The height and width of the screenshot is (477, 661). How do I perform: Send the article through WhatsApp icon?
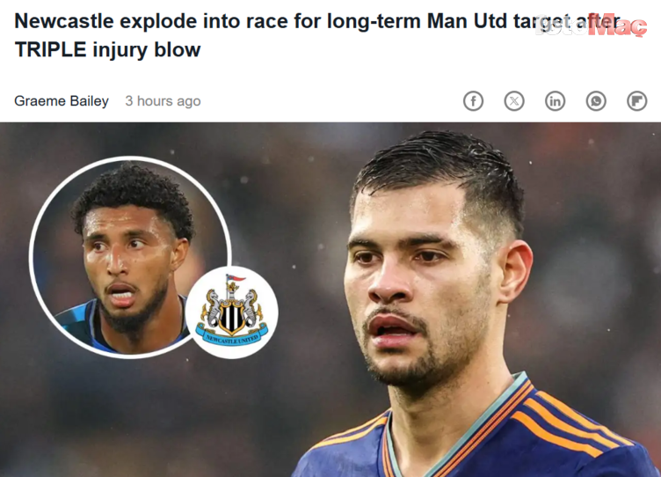click(x=596, y=101)
